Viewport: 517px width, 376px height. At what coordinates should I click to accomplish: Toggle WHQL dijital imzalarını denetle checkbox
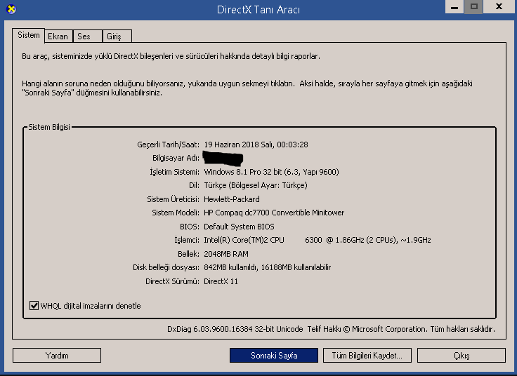[34, 306]
